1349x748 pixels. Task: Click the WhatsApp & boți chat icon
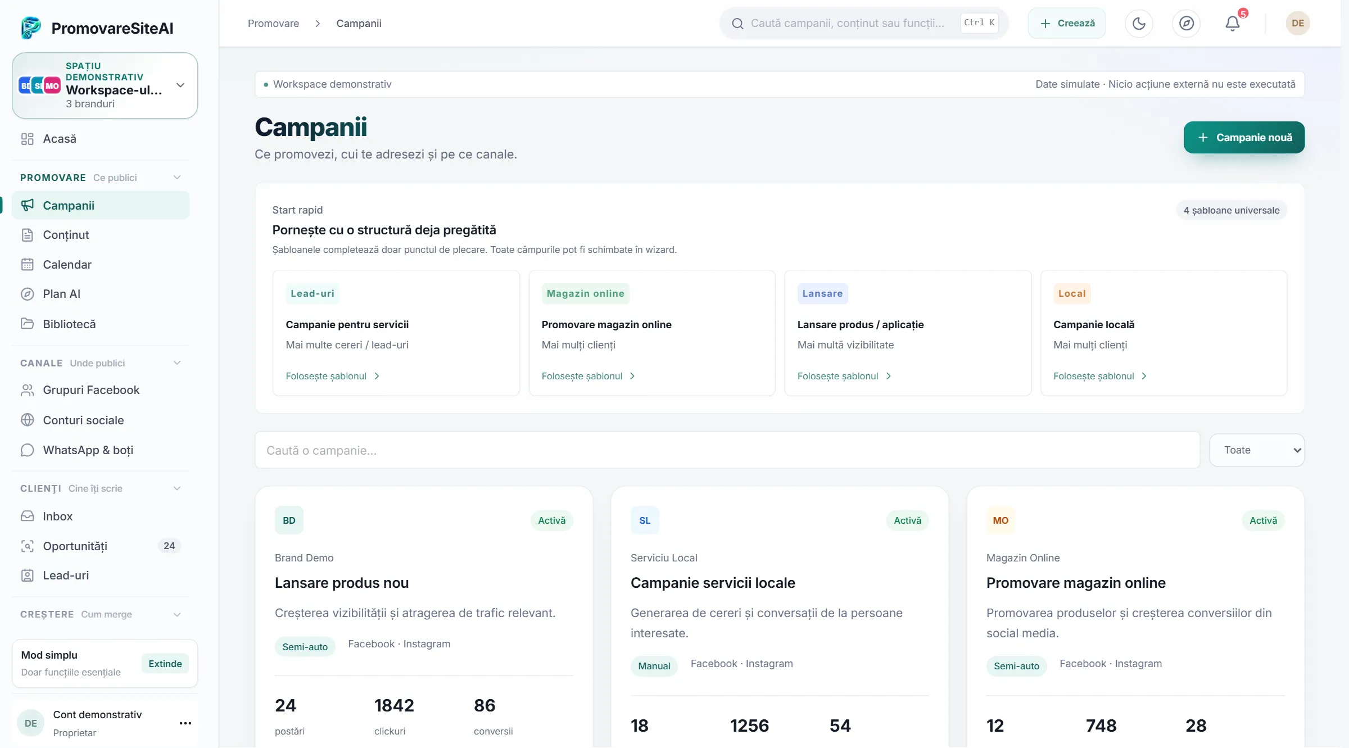click(27, 450)
